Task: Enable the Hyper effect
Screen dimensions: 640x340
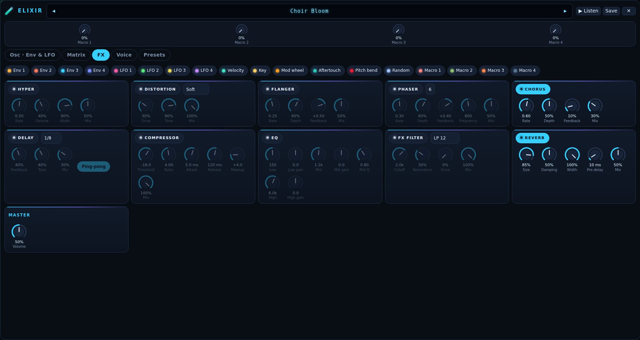Action: coord(24,89)
